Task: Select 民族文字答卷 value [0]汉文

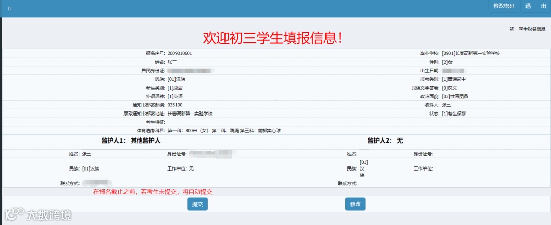Action: (x=449, y=88)
